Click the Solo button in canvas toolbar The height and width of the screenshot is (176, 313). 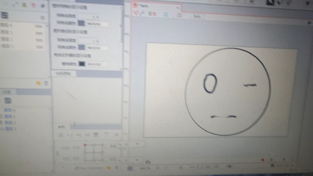(x=197, y=16)
